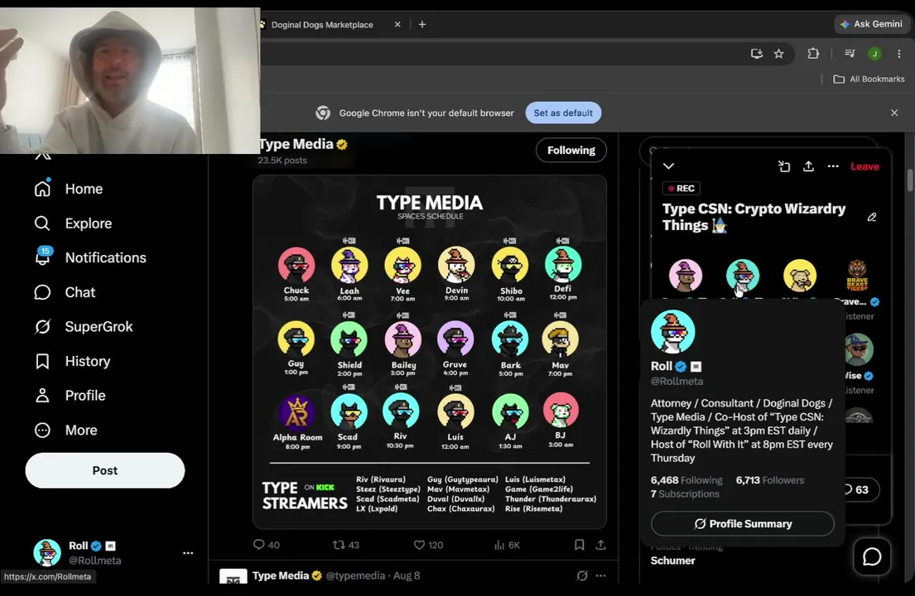Open All Bookmarks folder
915x596 pixels.
pos(869,79)
